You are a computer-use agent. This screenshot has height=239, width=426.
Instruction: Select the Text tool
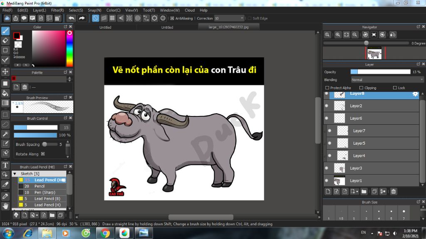tap(5, 165)
